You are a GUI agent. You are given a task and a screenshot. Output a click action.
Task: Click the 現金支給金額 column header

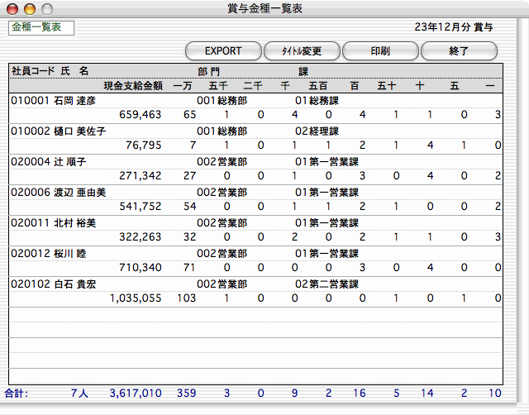click(x=132, y=85)
